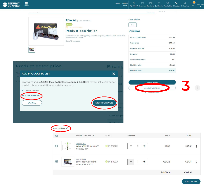
Task: Open the Quick order icon
Action: click(x=159, y=4)
